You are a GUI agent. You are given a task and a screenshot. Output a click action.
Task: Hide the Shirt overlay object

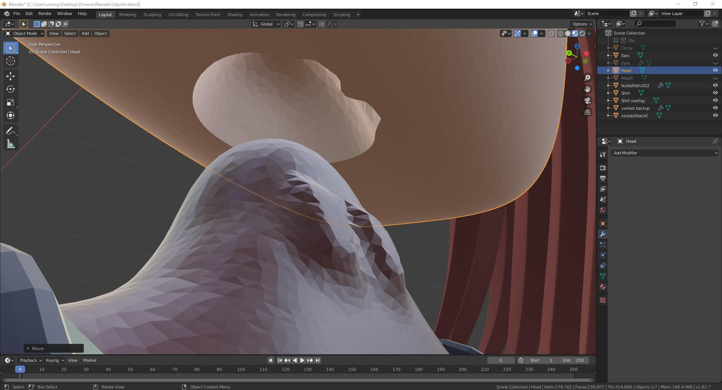pyautogui.click(x=715, y=100)
